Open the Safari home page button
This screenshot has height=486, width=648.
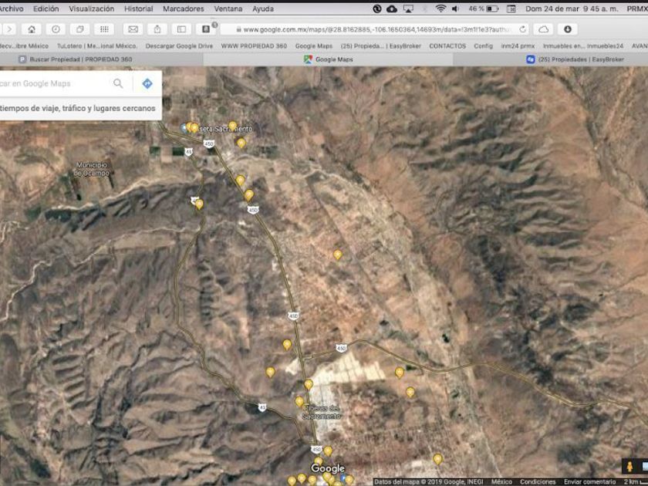[x=32, y=29]
